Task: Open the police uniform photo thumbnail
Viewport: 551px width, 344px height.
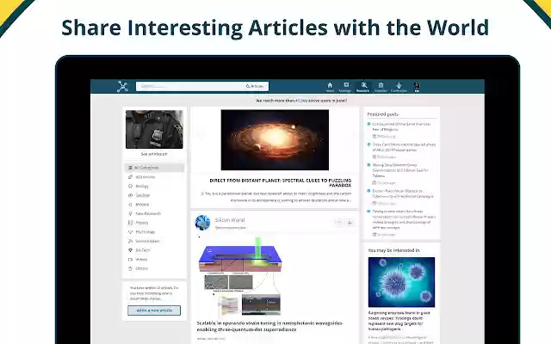Action: click(154, 129)
